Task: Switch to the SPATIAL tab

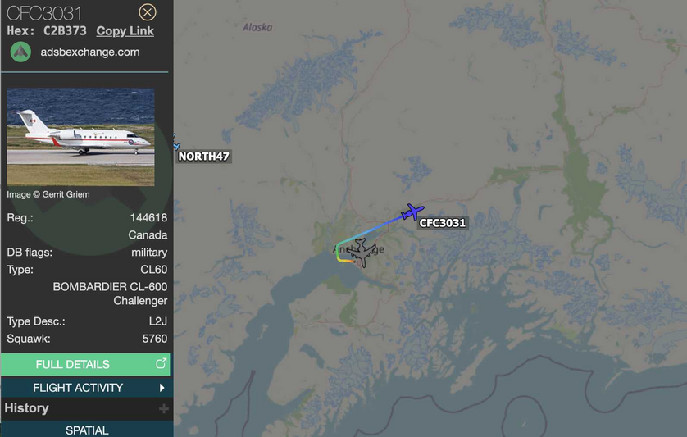Action: point(87,430)
